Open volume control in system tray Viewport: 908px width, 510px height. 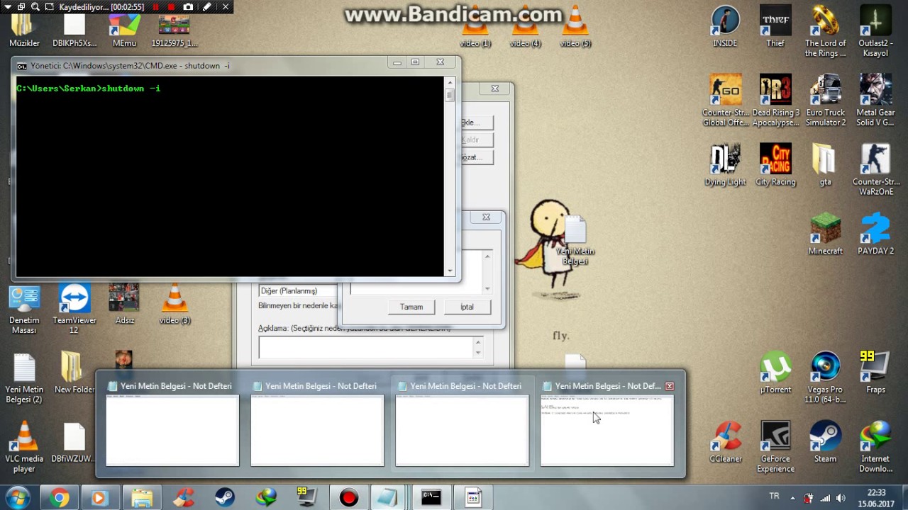tap(841, 498)
